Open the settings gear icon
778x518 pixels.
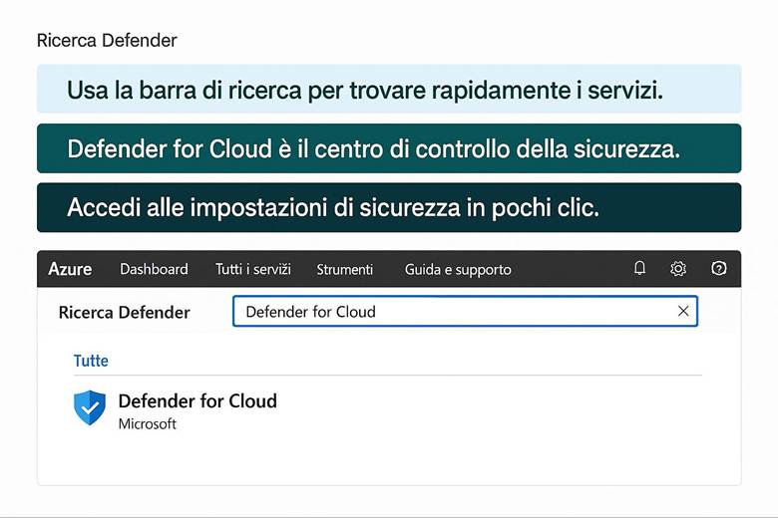678,269
